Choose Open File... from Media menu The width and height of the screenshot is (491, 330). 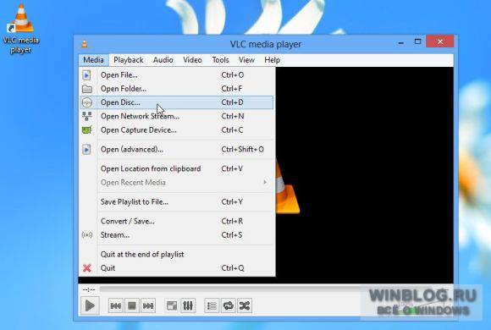(x=177, y=75)
